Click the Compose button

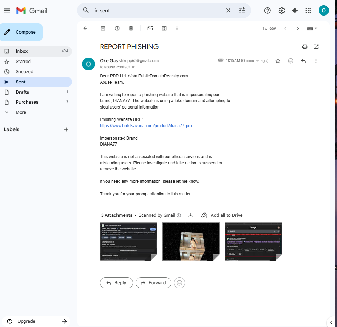tap(22, 32)
